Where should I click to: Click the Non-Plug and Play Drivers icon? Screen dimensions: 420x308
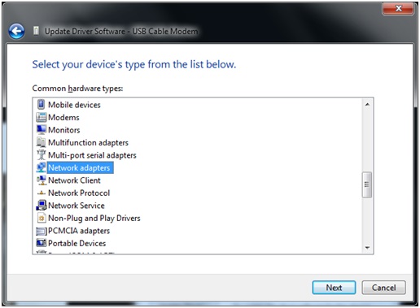pyautogui.click(x=42, y=218)
